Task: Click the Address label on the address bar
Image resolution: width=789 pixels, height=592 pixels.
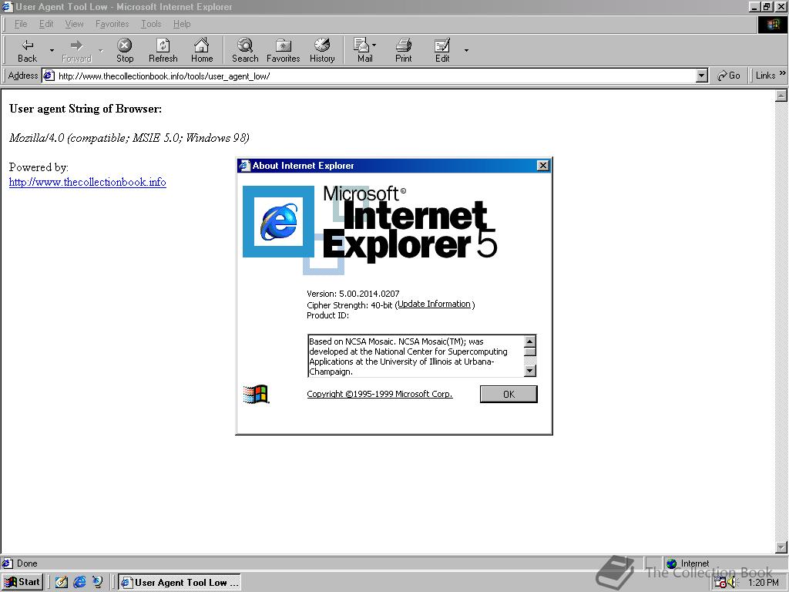Action: point(23,76)
